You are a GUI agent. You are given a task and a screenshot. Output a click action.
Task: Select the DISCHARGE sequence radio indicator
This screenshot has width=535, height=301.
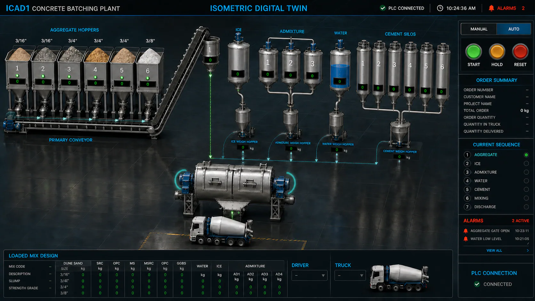[526, 207]
